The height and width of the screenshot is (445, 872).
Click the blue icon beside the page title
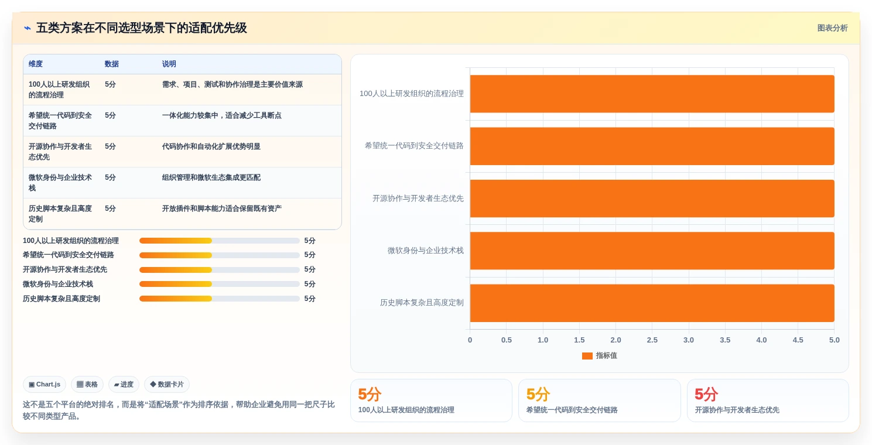click(28, 28)
